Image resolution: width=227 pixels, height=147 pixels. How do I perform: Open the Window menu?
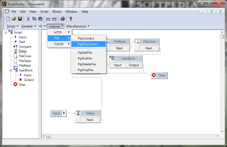point(72,11)
